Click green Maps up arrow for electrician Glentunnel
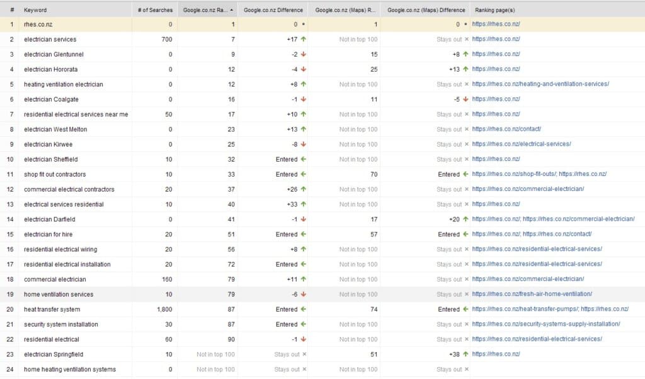Viewport: 645px width, 379px height. (465, 54)
